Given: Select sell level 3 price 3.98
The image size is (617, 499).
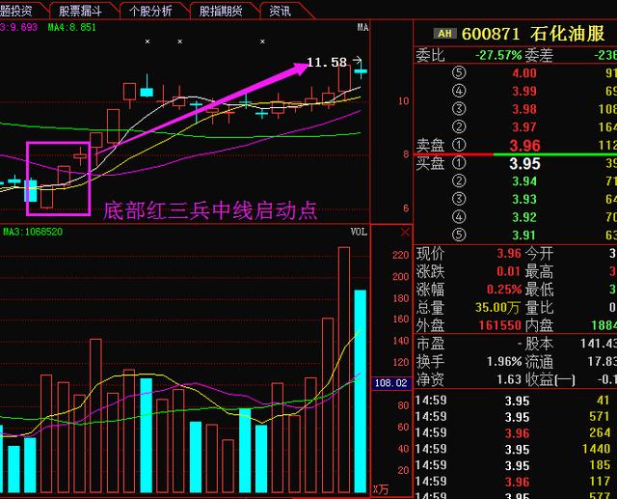Looking at the screenshot, I should 524,109.
